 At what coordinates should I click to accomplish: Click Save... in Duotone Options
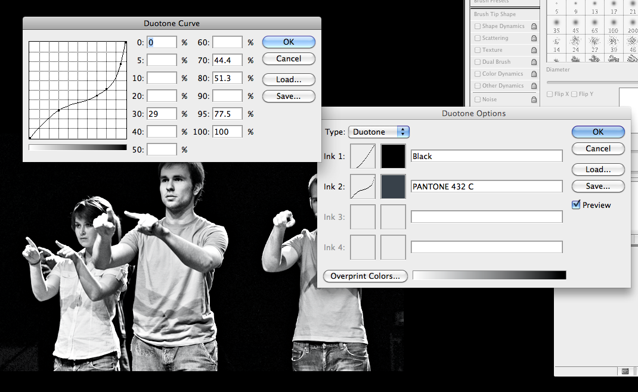click(598, 186)
